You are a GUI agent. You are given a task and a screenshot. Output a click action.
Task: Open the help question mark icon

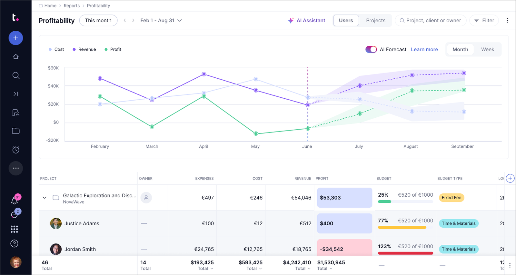pos(14,244)
